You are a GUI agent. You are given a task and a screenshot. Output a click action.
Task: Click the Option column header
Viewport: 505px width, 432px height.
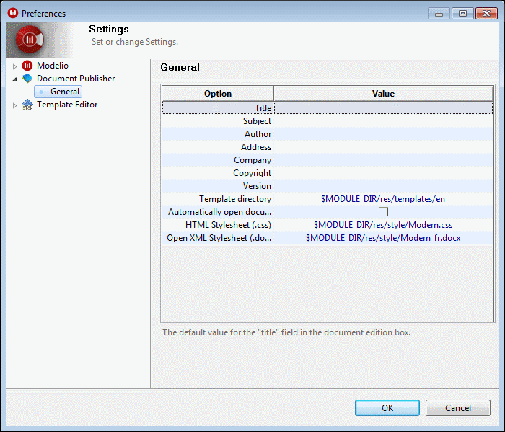(218, 94)
